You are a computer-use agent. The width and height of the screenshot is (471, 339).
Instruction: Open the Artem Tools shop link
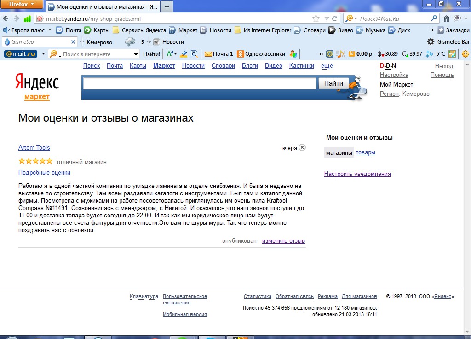coord(34,147)
